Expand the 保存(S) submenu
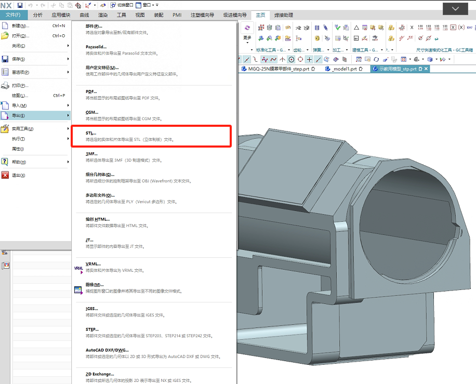Screen dimensions: 476x384 35,59
